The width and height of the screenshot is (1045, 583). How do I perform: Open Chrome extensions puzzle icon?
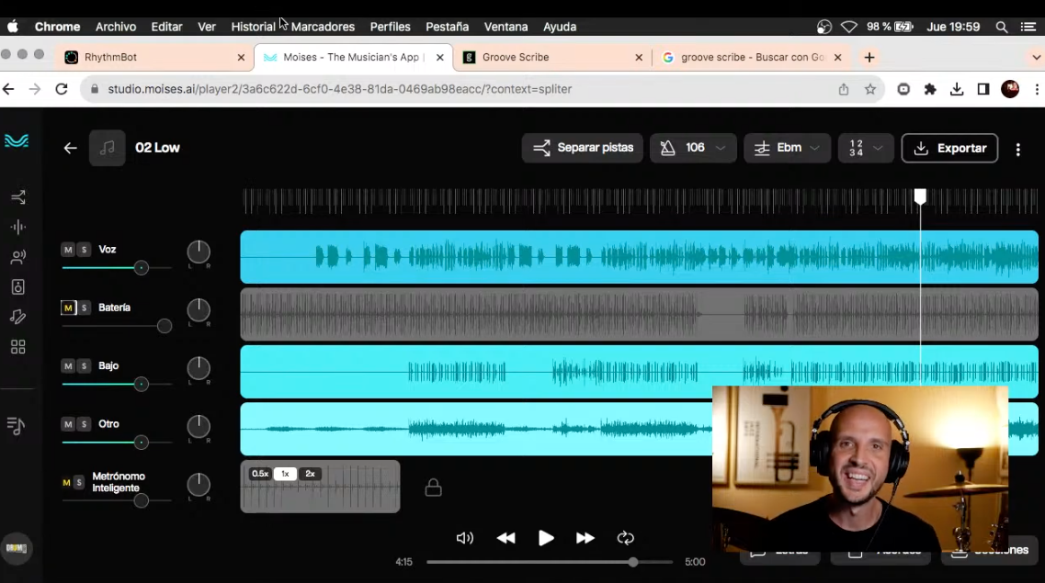pyautogui.click(x=930, y=89)
